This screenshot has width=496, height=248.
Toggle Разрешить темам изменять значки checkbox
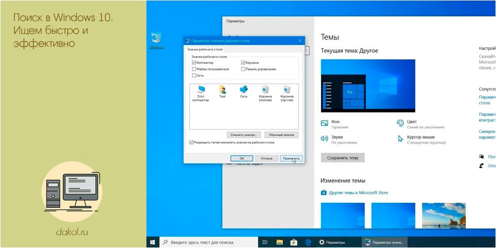191,143
